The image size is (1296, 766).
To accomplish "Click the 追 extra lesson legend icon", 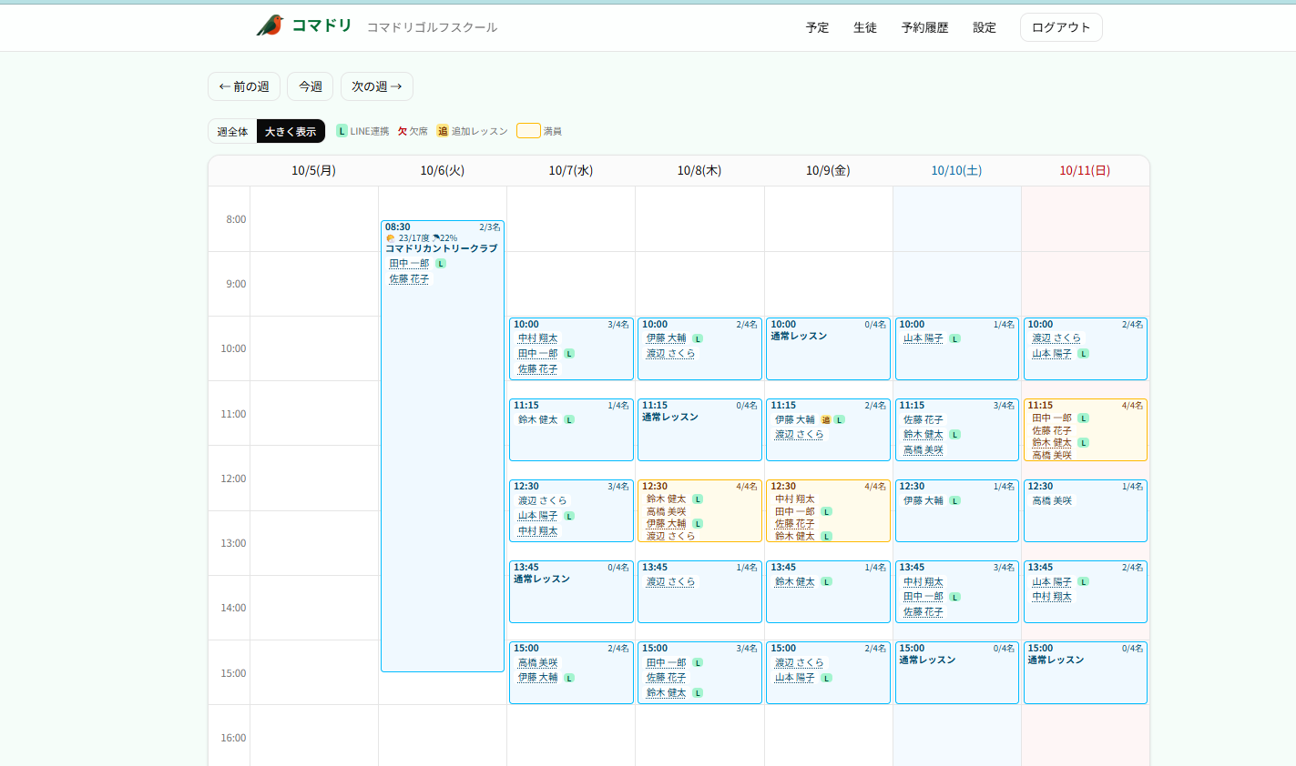I will pyautogui.click(x=443, y=131).
